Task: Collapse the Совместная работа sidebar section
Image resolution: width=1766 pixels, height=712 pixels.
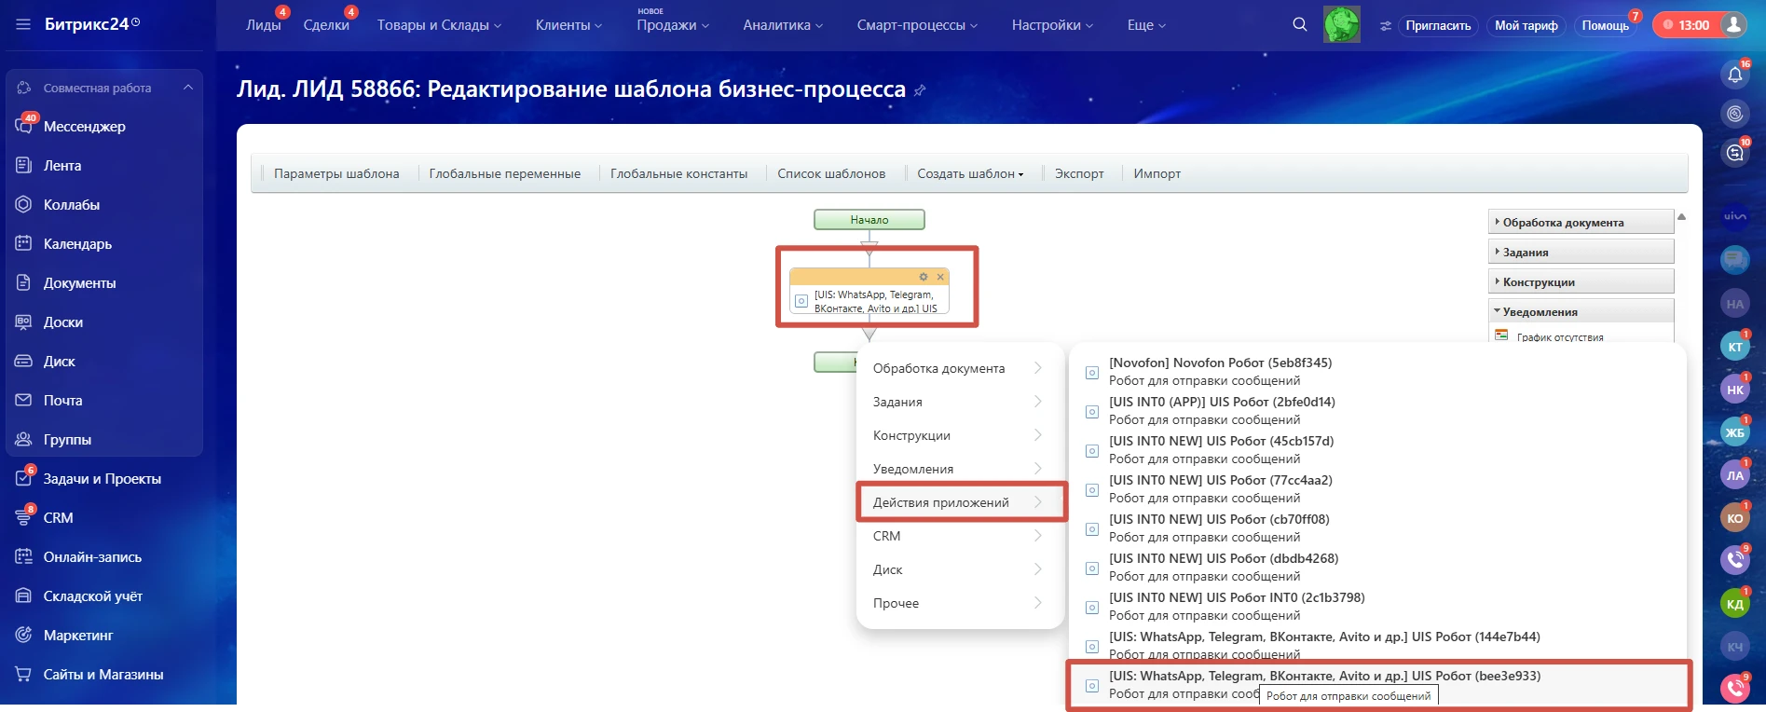Action: click(188, 88)
